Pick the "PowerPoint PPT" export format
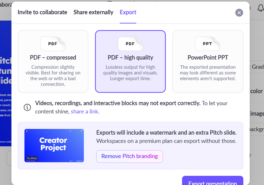 click(208, 61)
